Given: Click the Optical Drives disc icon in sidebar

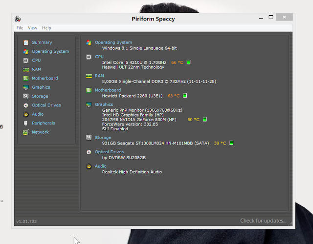Looking at the screenshot, I should 26,105.
